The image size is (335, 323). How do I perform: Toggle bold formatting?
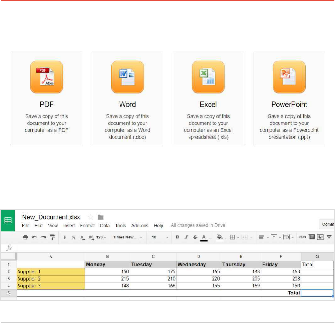coord(177,237)
